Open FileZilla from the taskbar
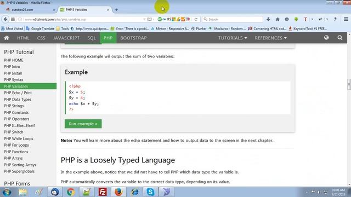Screen dimensions: 351x197 [103, 192]
